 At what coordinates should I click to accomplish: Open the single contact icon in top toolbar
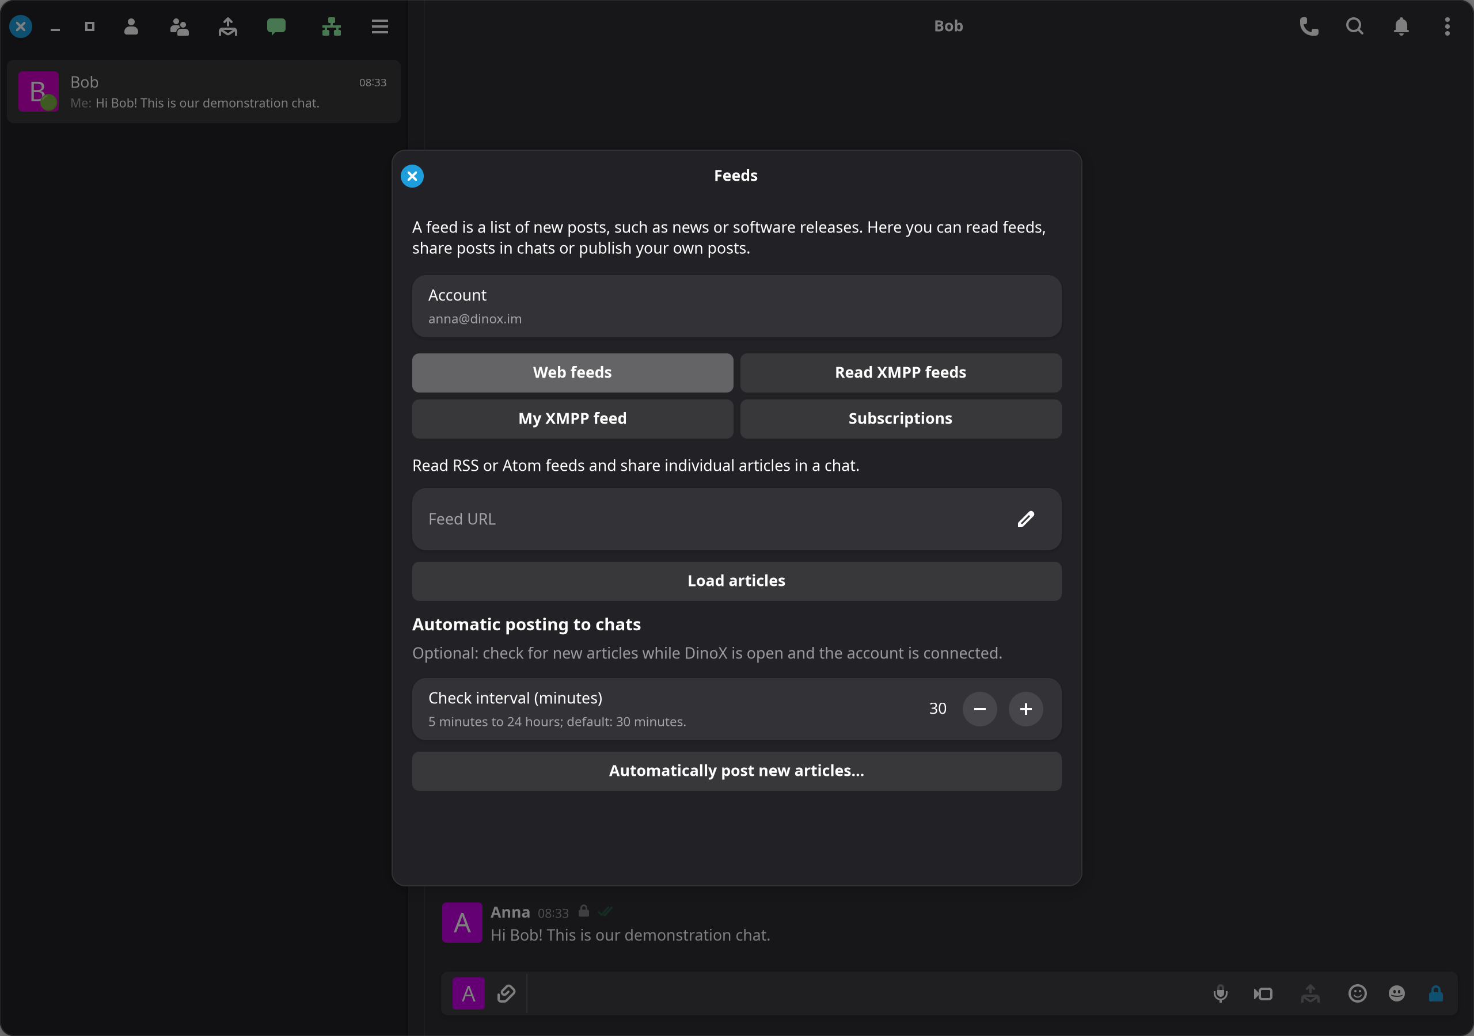(x=131, y=26)
